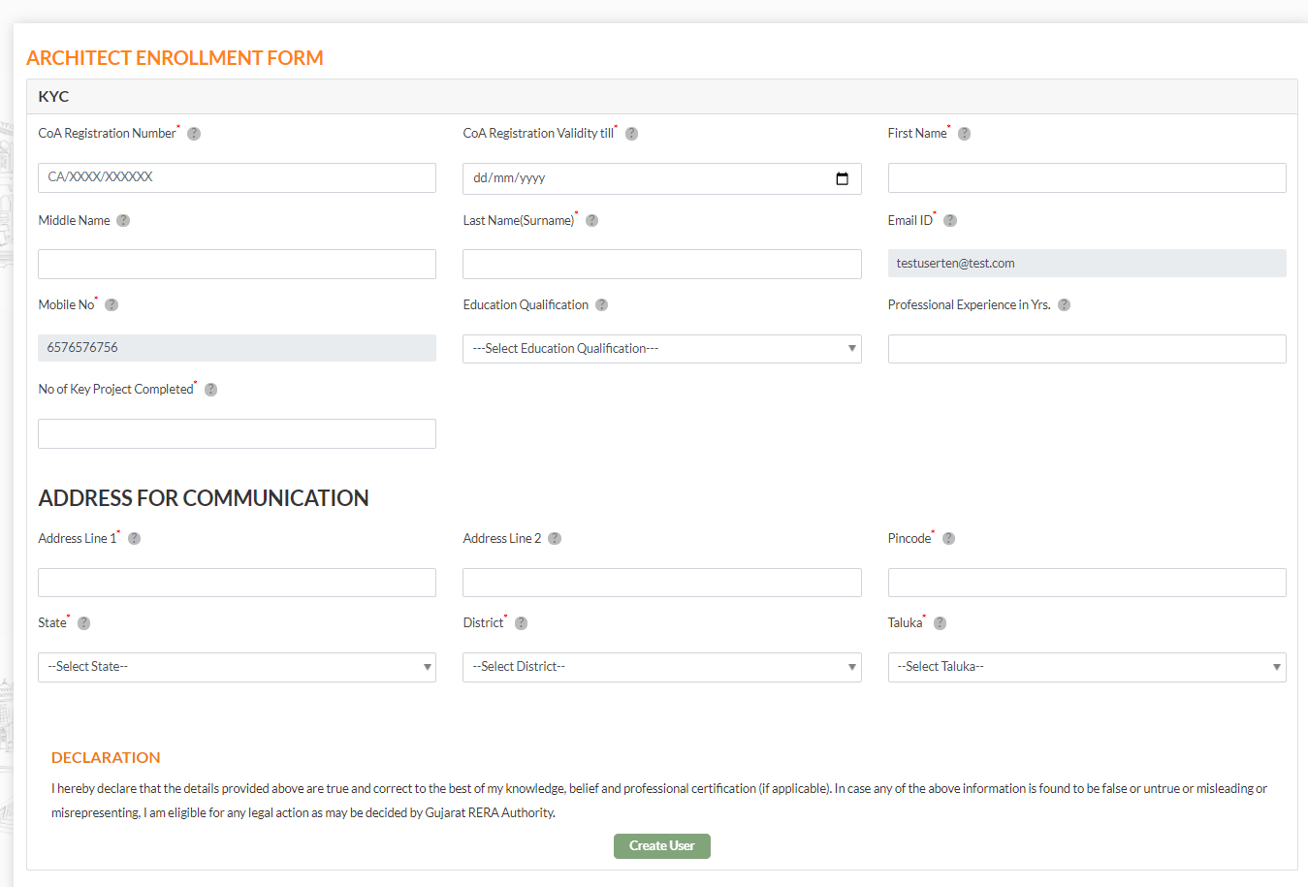Click help icon beside Professional Experience in Yrs.
Image resolution: width=1308 pixels, height=887 pixels.
tap(1064, 305)
